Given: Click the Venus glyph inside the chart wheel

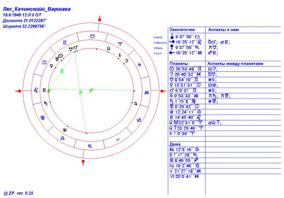Looking at the screenshot, I should 52,66.
